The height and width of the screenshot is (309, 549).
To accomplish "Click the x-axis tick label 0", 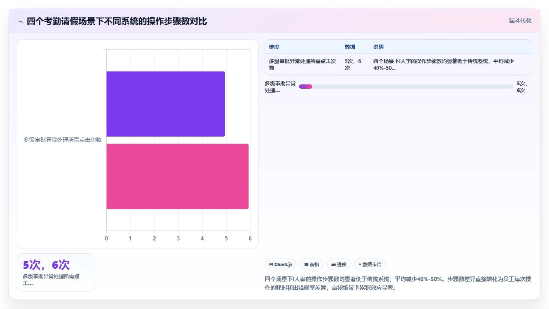I will pos(106,238).
